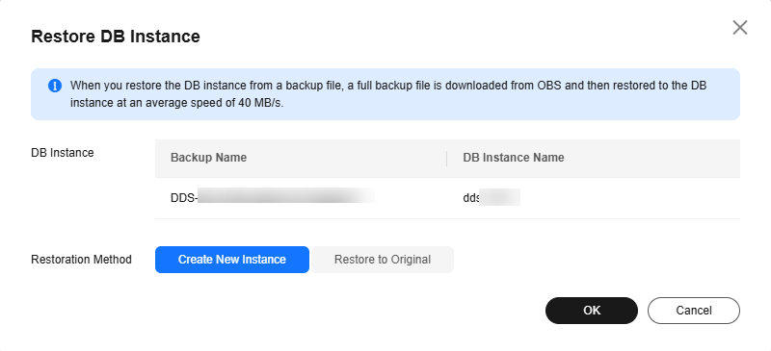The width and height of the screenshot is (771, 351).
Task: Click the Restoration Method field label
Action: pyautogui.click(x=81, y=260)
